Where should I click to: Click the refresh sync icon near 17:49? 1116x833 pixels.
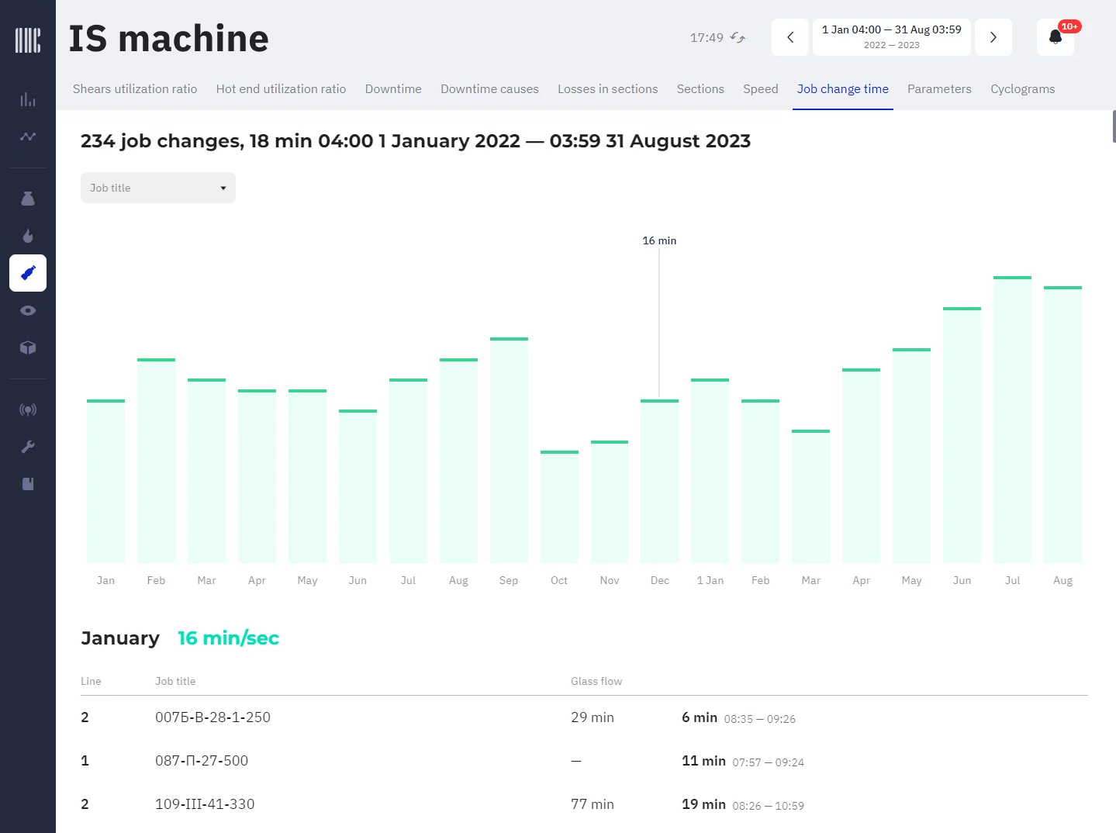tap(738, 37)
